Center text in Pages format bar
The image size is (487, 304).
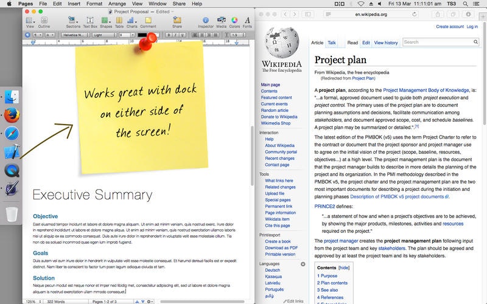202,35
